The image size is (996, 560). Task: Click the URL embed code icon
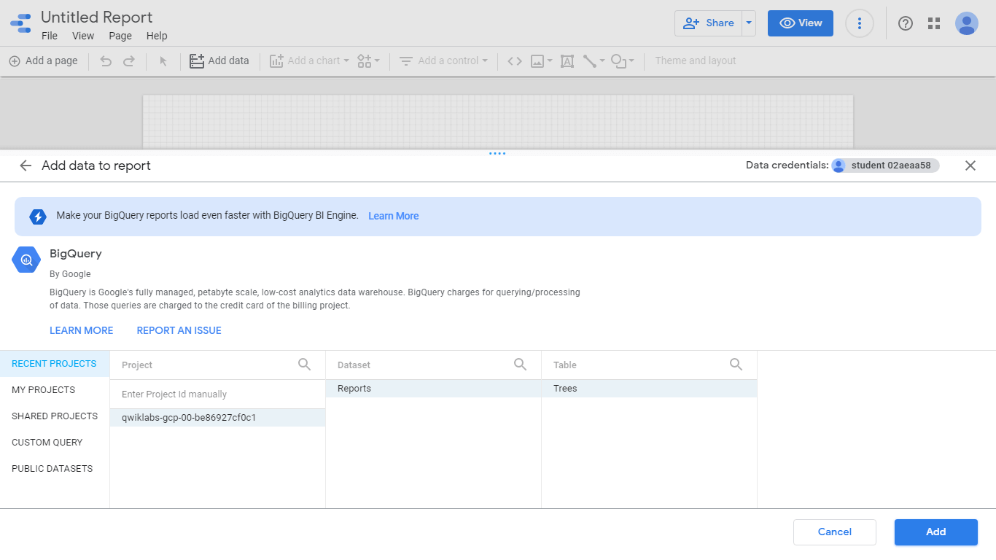515,61
